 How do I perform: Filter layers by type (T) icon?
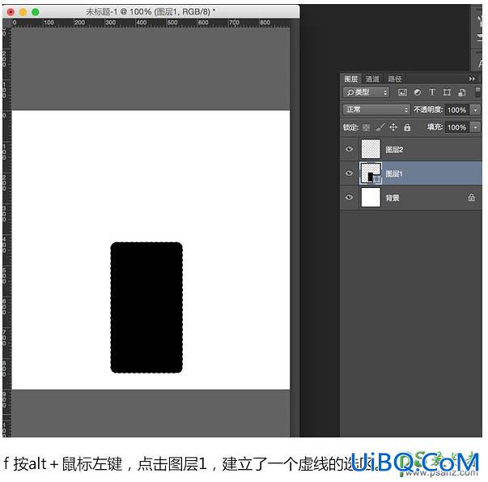(432, 92)
